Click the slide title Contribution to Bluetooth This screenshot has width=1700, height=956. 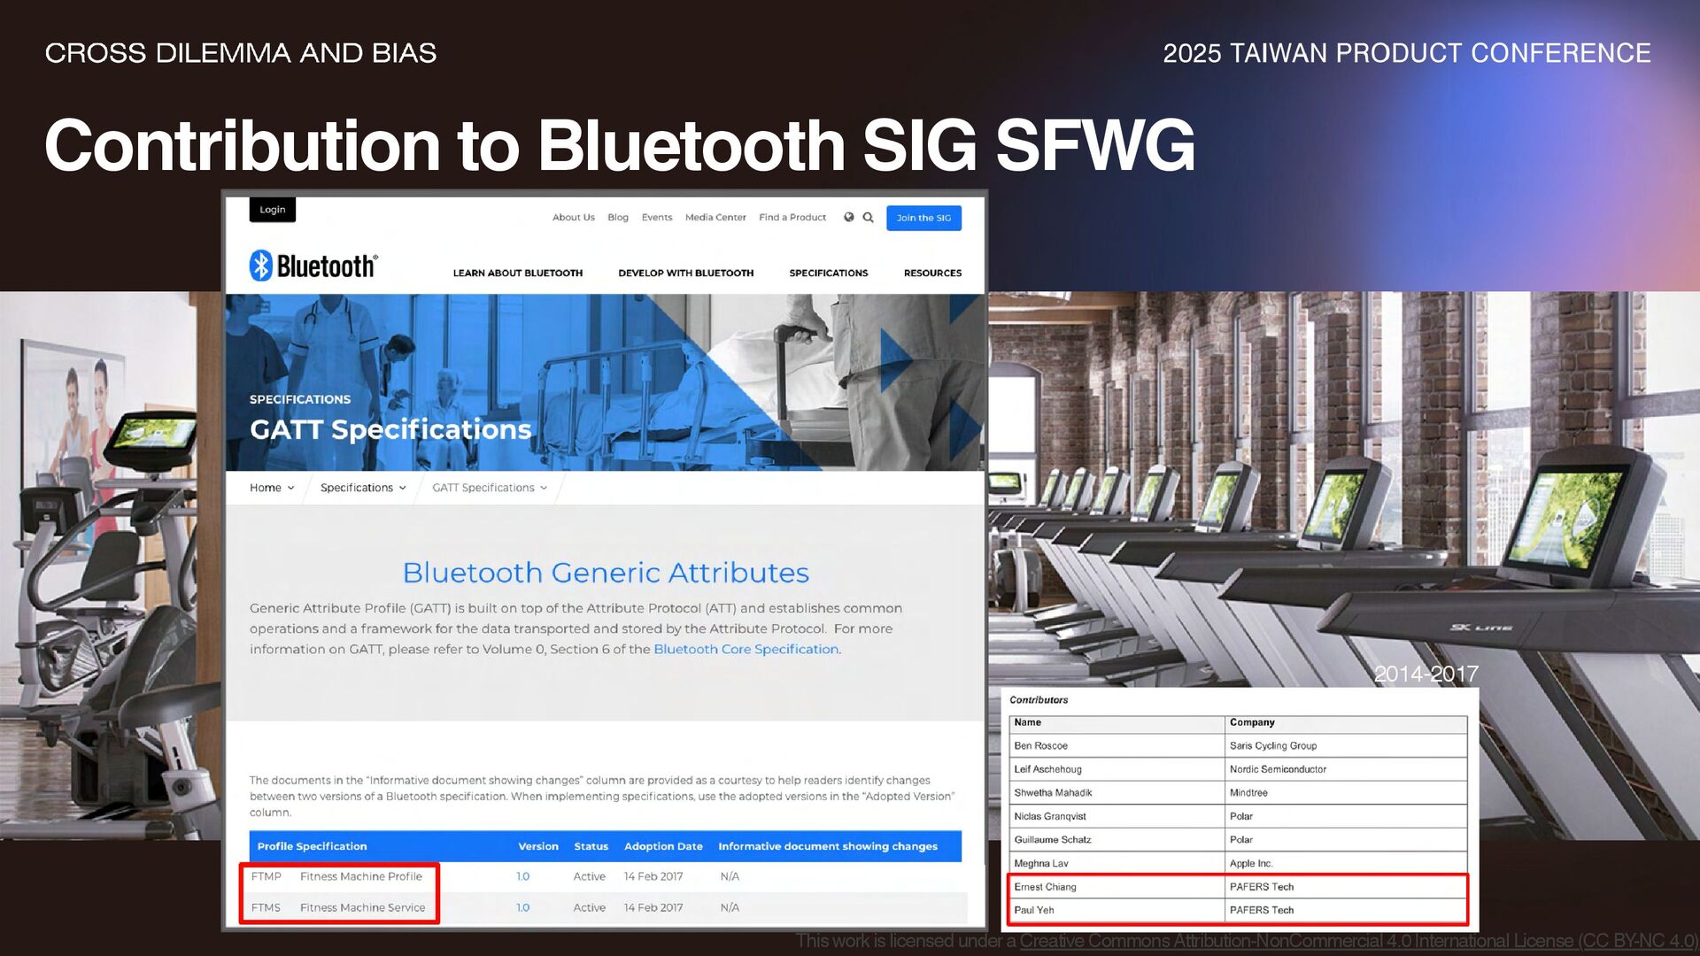(620, 145)
